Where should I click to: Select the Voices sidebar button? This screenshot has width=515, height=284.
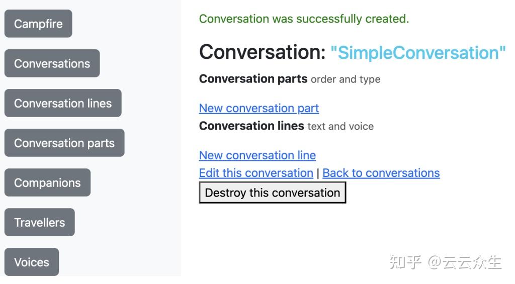pos(32,262)
